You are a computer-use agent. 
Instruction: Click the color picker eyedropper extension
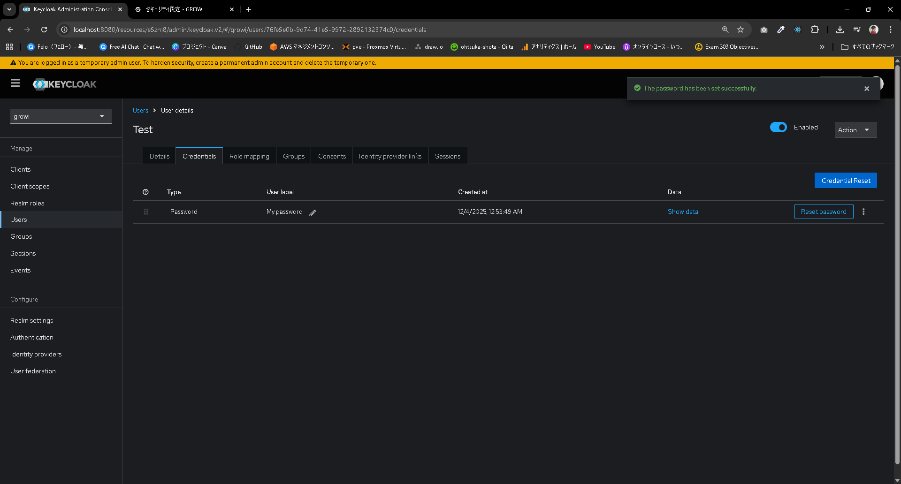click(781, 30)
